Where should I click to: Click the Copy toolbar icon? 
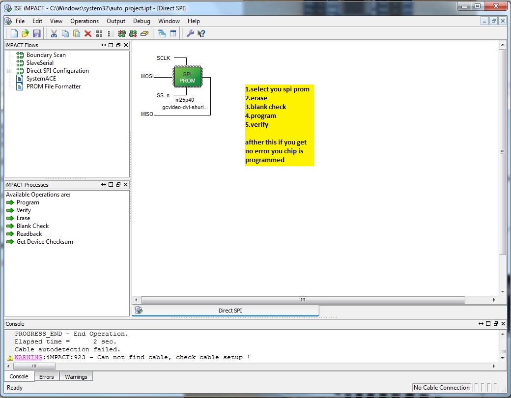[65, 33]
